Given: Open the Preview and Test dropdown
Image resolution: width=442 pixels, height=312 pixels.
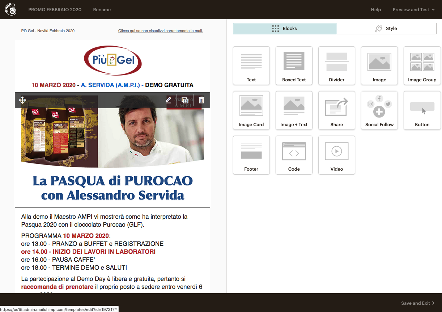Looking at the screenshot, I should (x=414, y=10).
